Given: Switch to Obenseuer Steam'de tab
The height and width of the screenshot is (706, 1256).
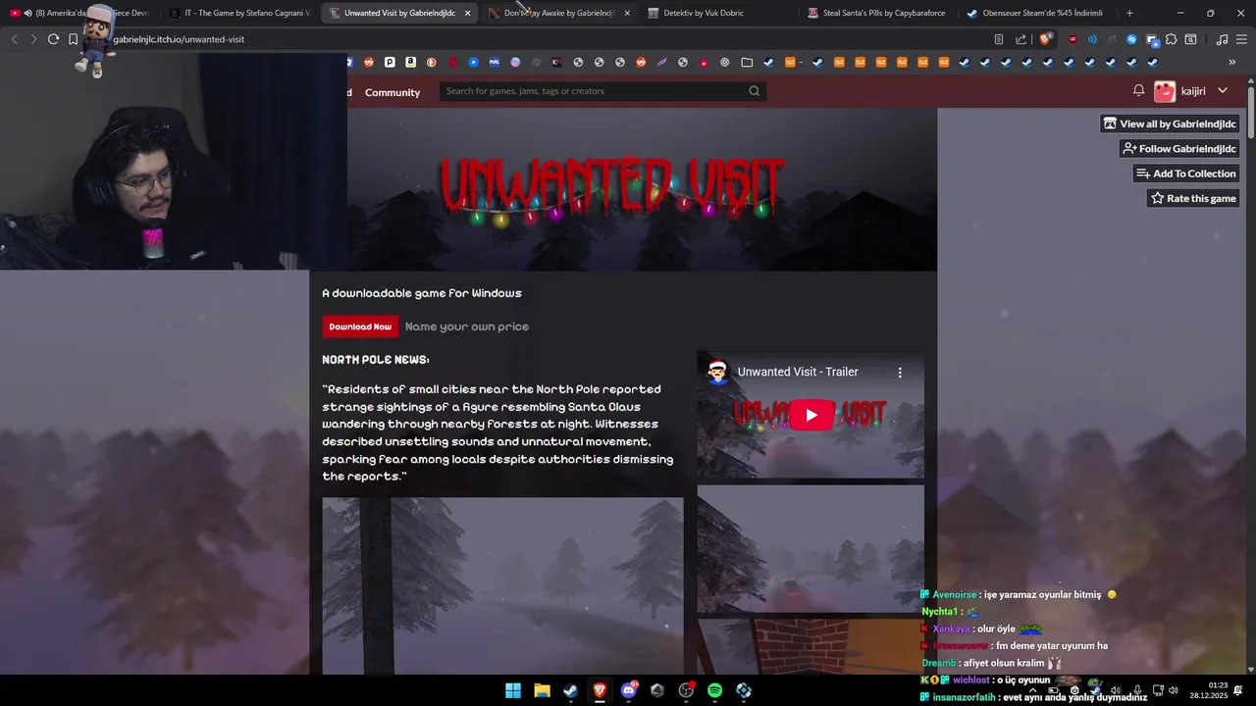Looking at the screenshot, I should point(1036,13).
